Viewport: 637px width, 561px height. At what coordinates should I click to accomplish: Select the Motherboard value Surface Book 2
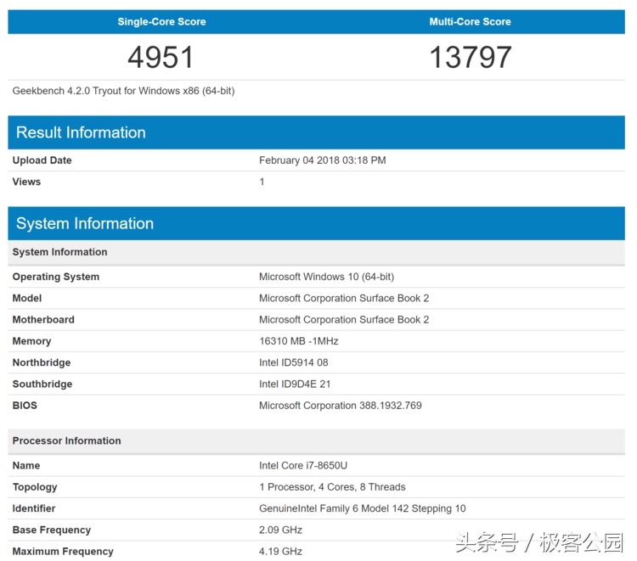pos(344,320)
